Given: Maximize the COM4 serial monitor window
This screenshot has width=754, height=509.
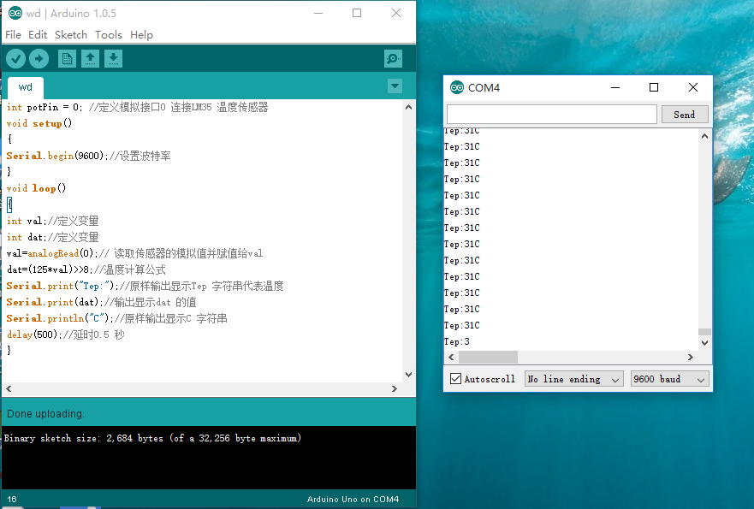Looking at the screenshot, I should click(x=654, y=87).
